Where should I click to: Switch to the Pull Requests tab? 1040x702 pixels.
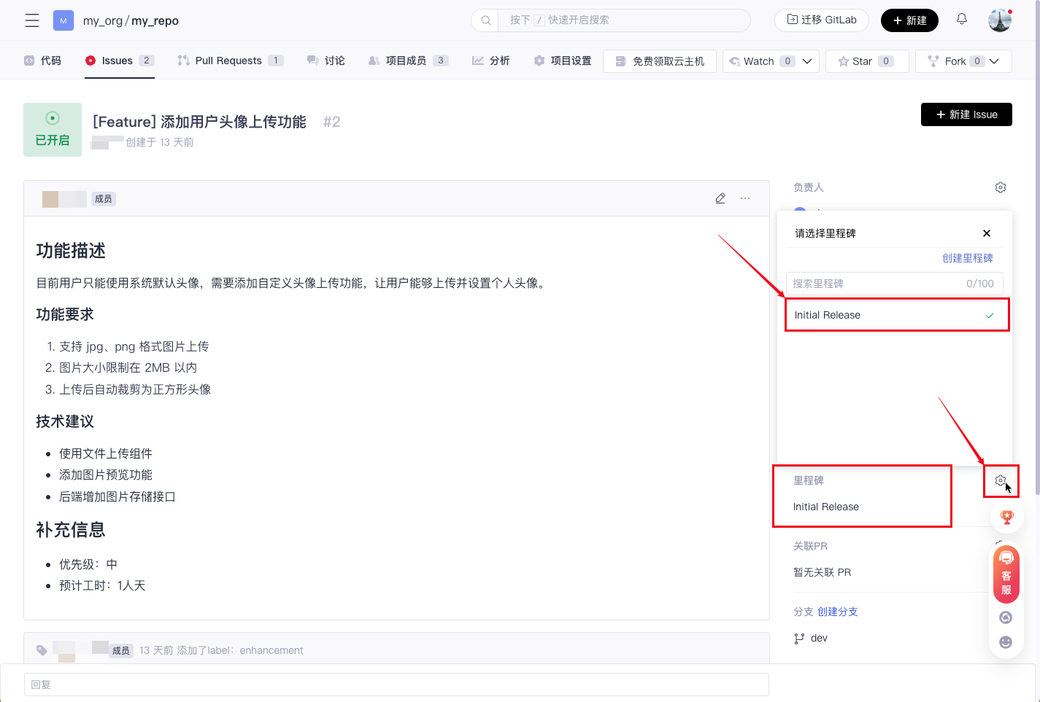pos(228,61)
